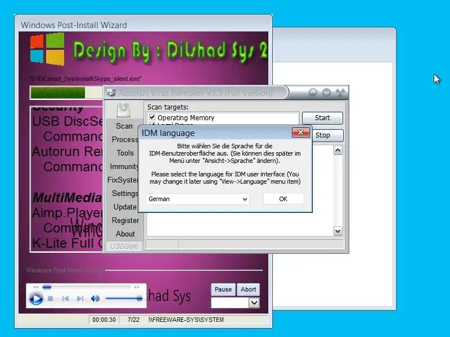This screenshot has width=450, height=337.
Task: Open the About section in the sidebar
Action: tap(125, 234)
